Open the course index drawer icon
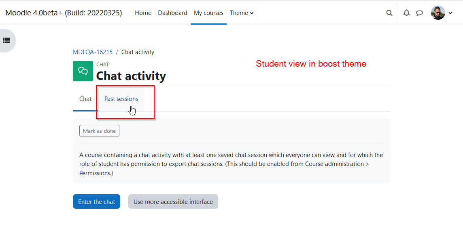 [6, 41]
